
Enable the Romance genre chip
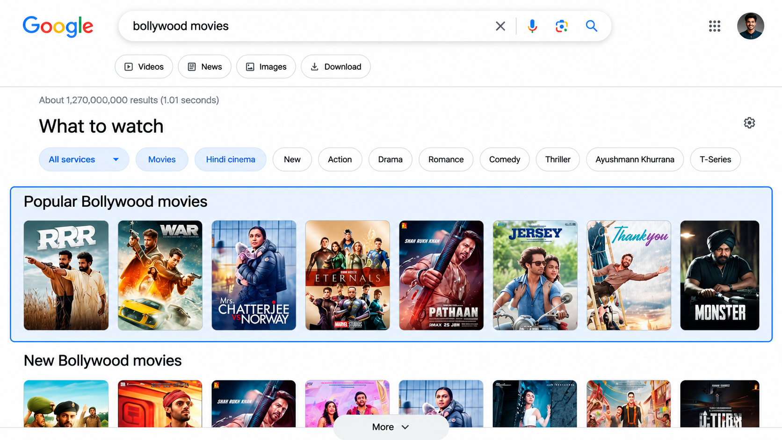(x=446, y=159)
